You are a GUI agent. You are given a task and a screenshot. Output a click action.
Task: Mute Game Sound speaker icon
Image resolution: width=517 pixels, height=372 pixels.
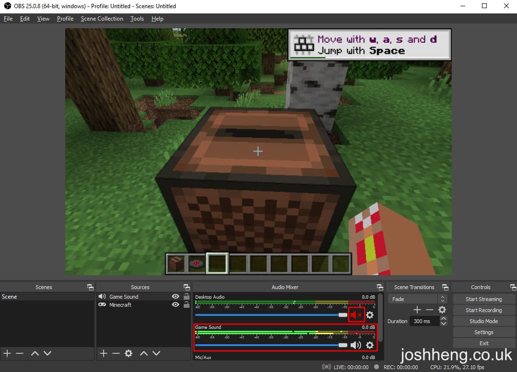(356, 345)
